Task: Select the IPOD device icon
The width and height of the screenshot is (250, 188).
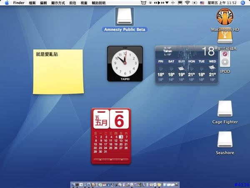Action: [225, 59]
